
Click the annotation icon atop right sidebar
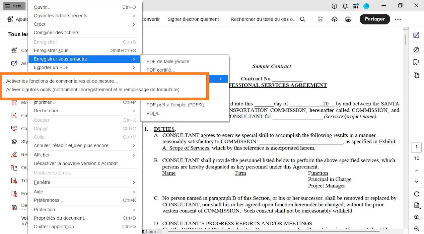416,35
